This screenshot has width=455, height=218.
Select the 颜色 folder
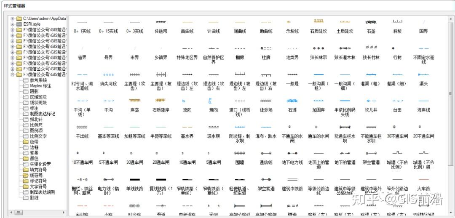34,159
